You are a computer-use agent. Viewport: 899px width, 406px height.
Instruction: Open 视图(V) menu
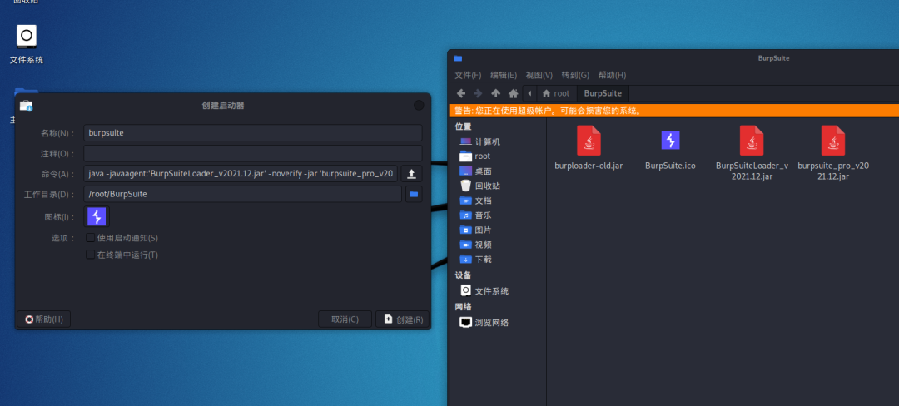[539, 76]
